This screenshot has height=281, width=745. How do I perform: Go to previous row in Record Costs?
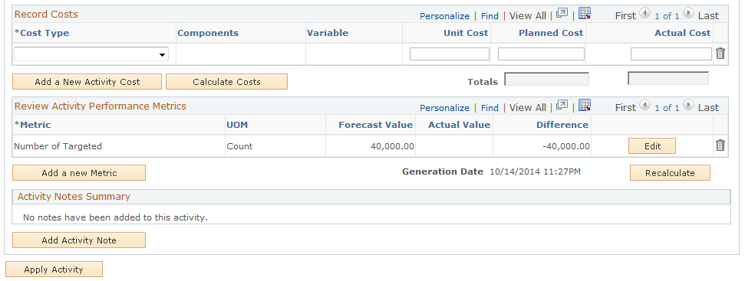644,14
